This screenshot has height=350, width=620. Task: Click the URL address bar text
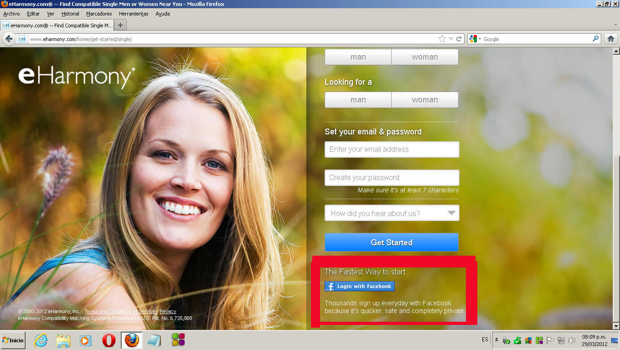81,39
